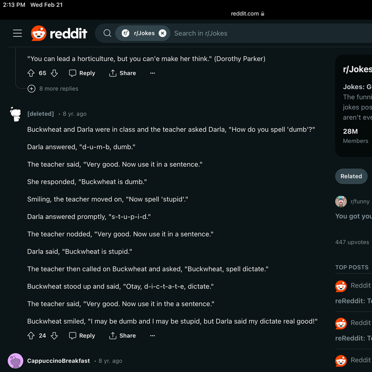Reply to the Dorothy Parker comment
372x372 pixels.
tap(82, 73)
